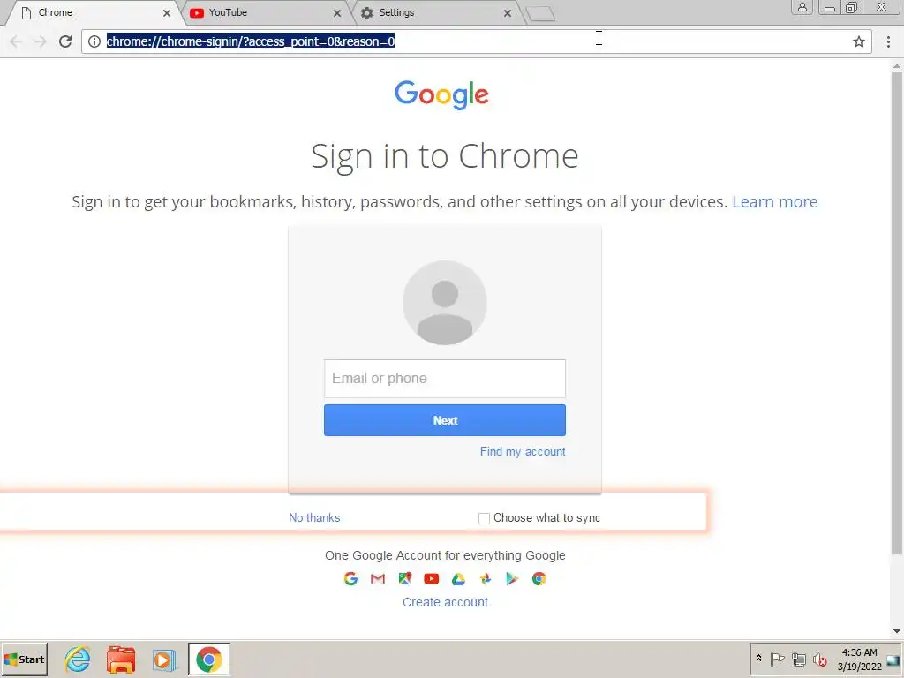Open the Start menu
Image resolution: width=904 pixels, height=678 pixels.
coord(24,659)
